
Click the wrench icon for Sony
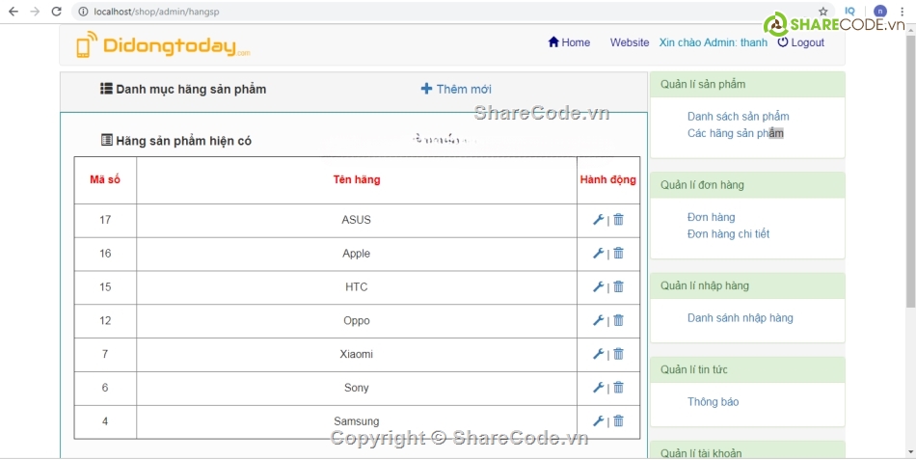598,388
